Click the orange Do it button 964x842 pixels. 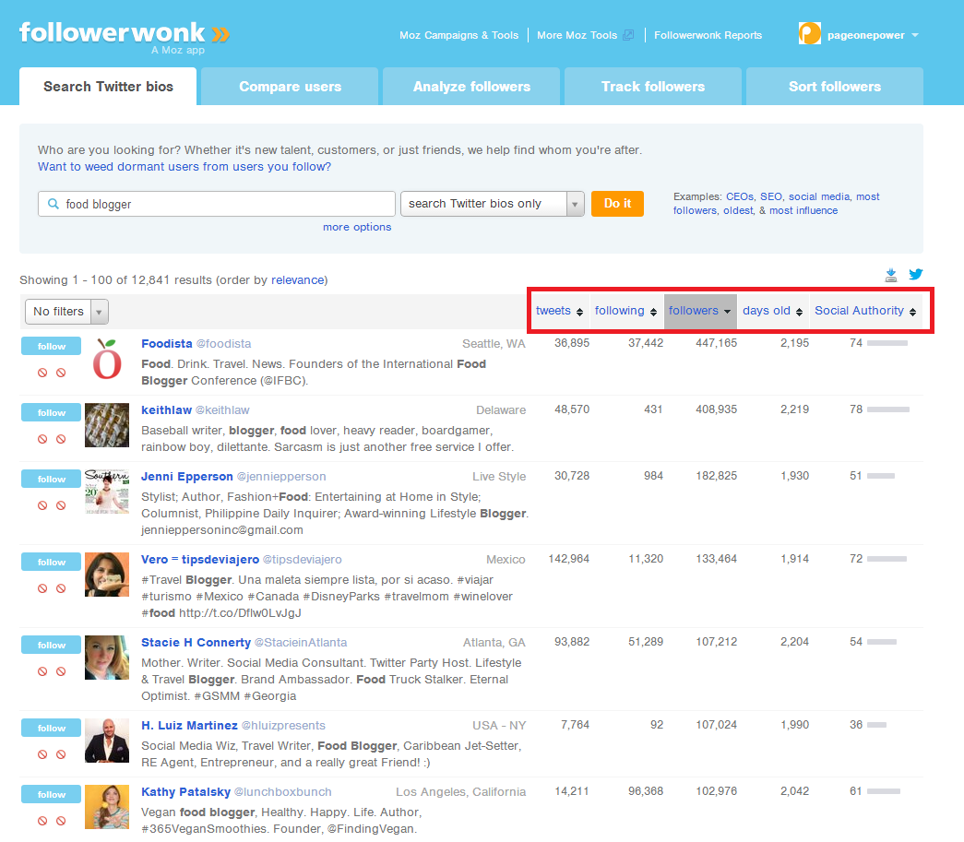(x=617, y=204)
